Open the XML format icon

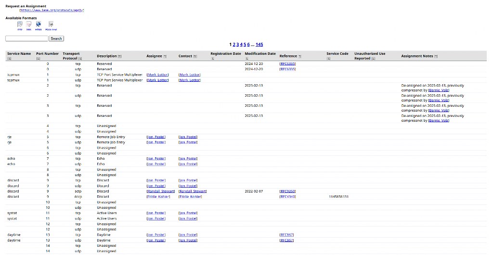click(x=29, y=25)
